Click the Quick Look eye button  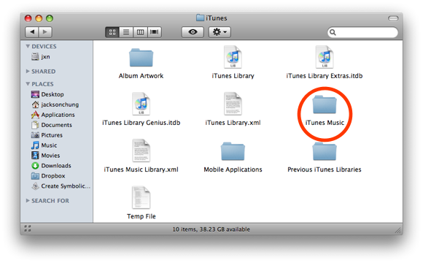coord(193,32)
